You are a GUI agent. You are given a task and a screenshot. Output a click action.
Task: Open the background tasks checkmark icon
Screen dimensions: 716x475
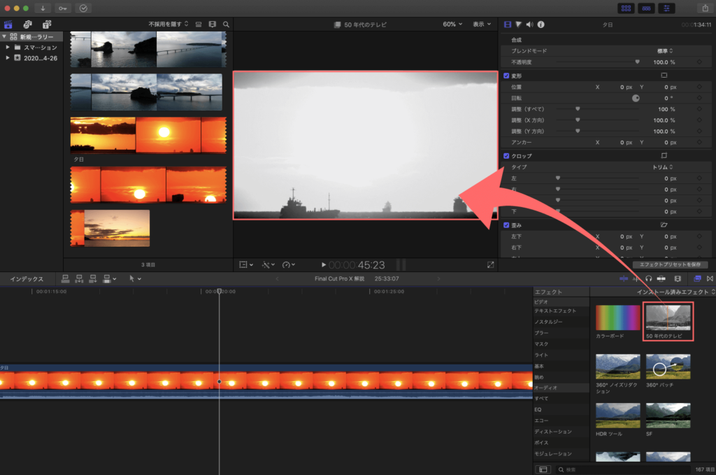[x=83, y=8]
